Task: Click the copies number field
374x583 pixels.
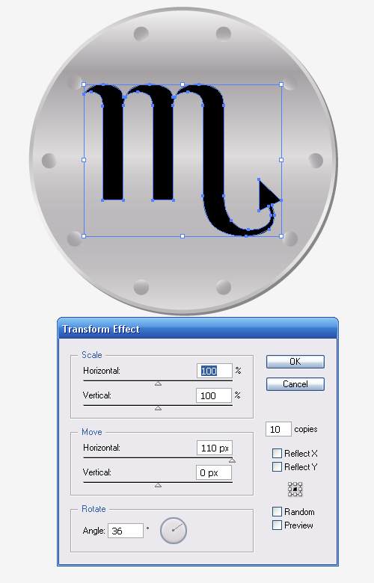Action: coord(278,429)
